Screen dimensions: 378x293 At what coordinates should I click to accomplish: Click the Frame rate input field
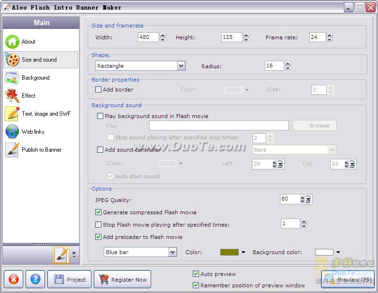[317, 37]
